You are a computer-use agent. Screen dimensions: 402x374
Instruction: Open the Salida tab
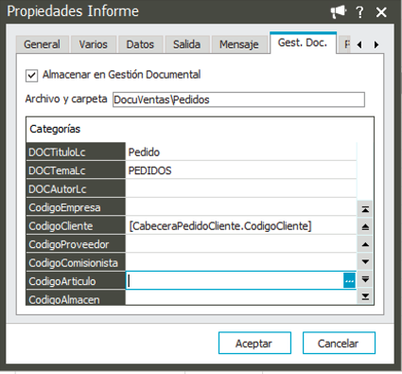pos(186,45)
